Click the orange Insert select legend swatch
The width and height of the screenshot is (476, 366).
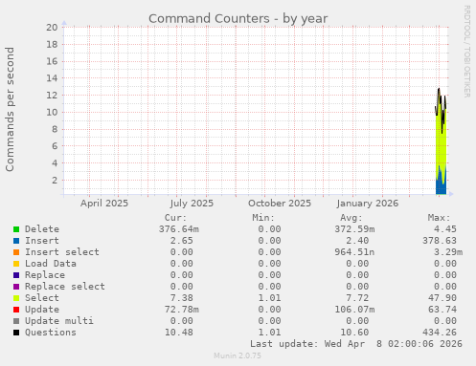coord(16,252)
